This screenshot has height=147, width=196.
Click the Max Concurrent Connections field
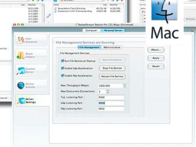pos(102,92)
